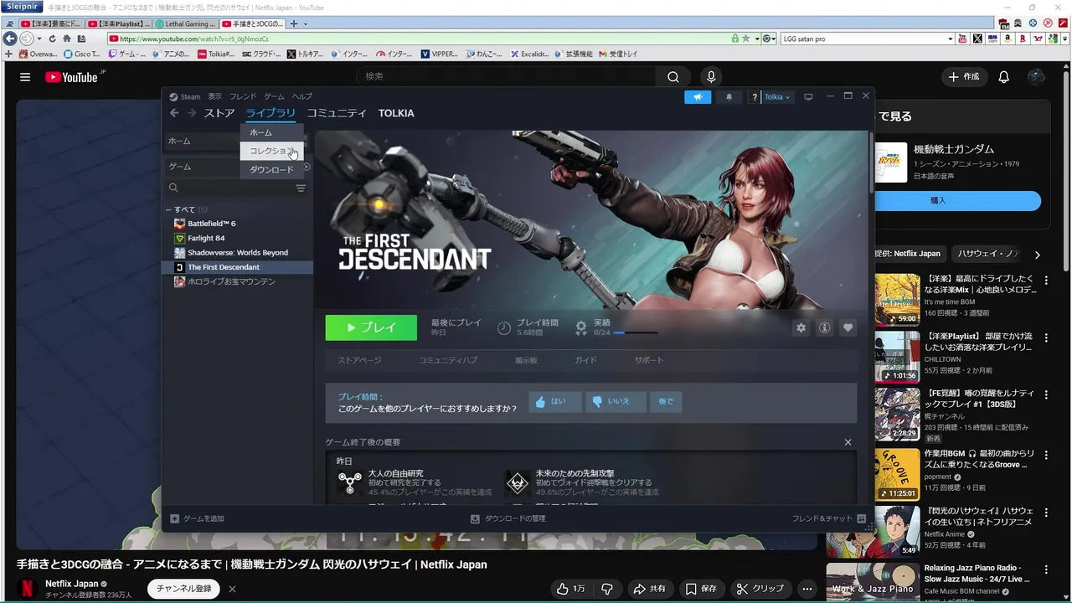Open the Sleipnir search box dropdown arrow

pyautogui.click(x=950, y=39)
